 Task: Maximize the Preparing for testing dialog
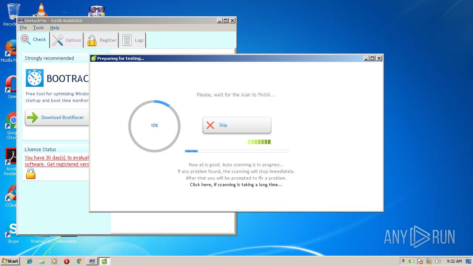(x=372, y=58)
